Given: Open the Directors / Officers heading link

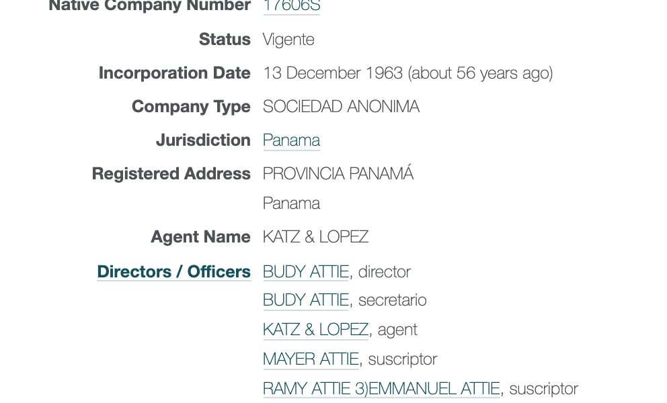Looking at the screenshot, I should (x=174, y=271).
